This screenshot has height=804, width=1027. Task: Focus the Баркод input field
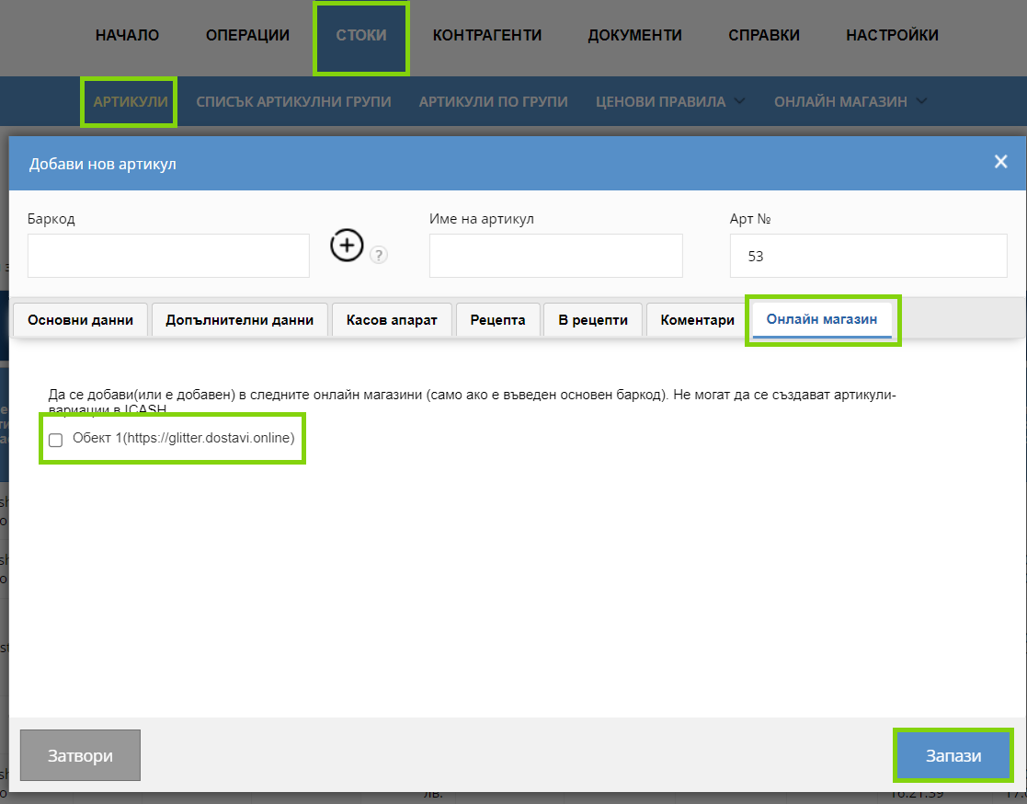click(x=168, y=256)
